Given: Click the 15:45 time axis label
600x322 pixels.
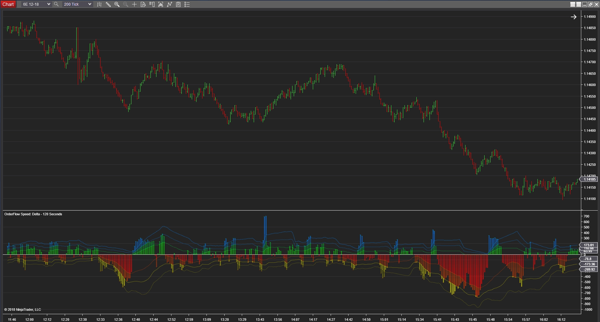Looking at the screenshot, I should (473, 319).
